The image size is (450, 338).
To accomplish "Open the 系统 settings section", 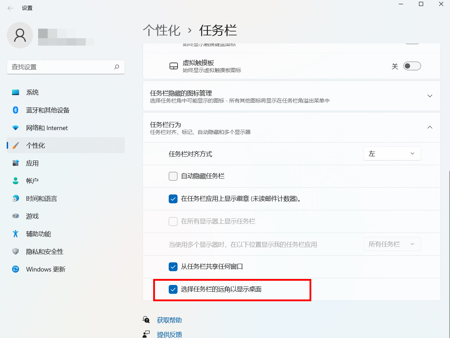I will (x=32, y=92).
